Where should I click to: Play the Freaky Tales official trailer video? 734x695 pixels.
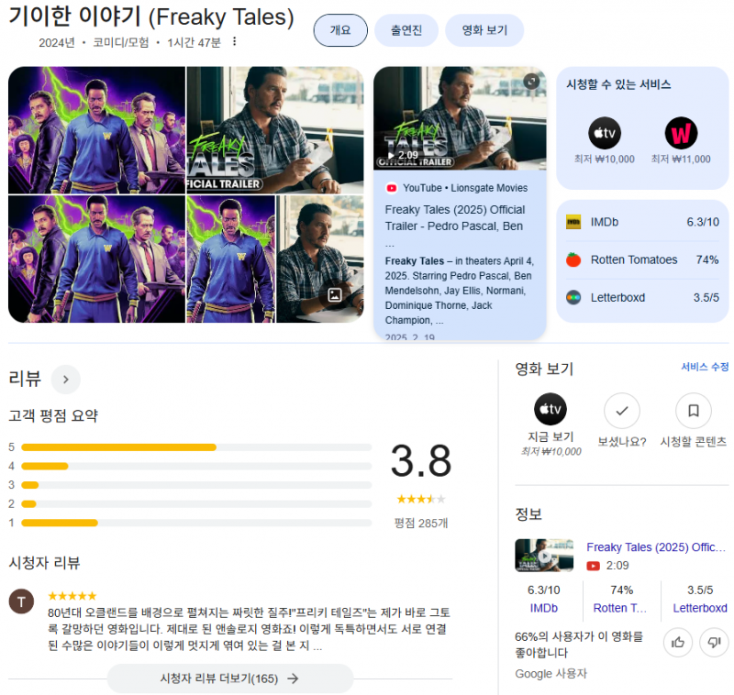pyautogui.click(x=460, y=118)
